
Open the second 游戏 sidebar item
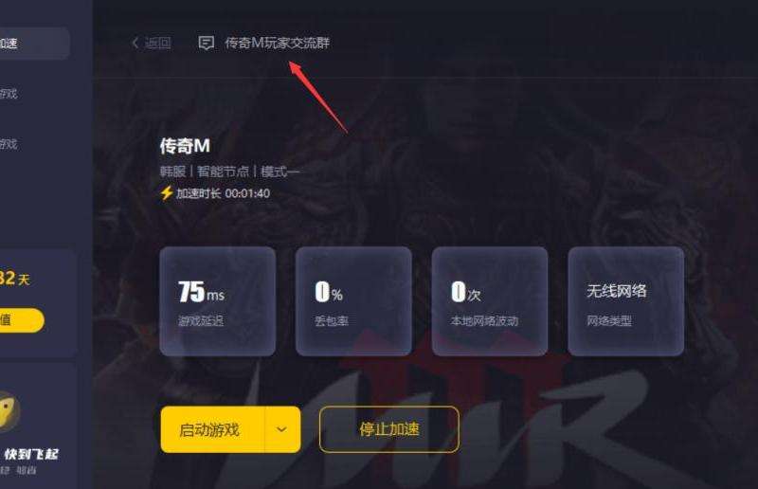(x=9, y=144)
